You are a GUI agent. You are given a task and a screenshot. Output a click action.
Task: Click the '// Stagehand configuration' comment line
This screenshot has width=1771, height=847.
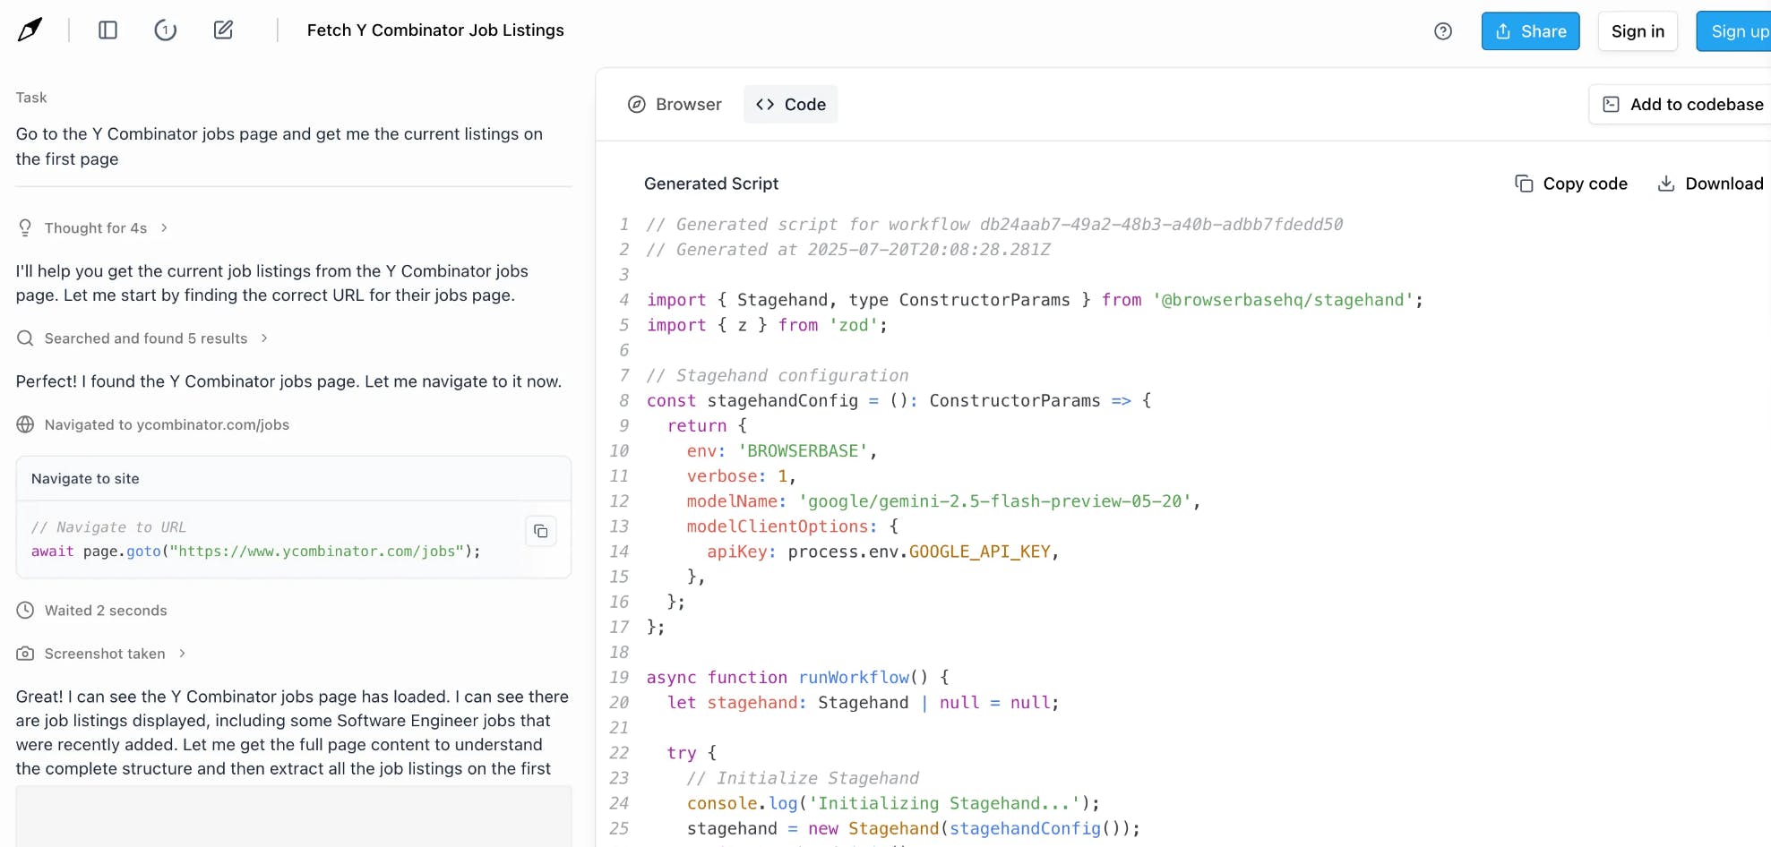778,375
